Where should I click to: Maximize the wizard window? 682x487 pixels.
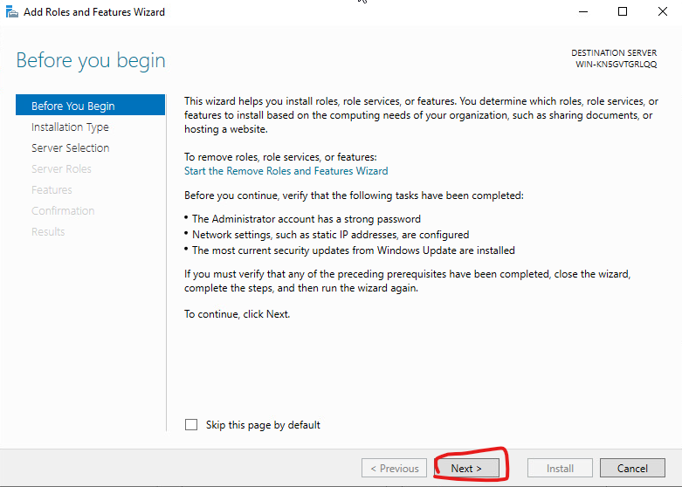point(623,11)
